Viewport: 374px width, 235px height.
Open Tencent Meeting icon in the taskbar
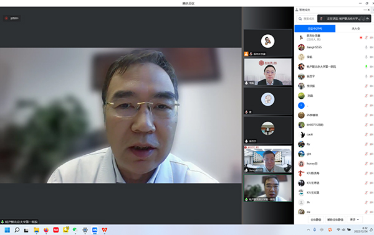[95, 230]
